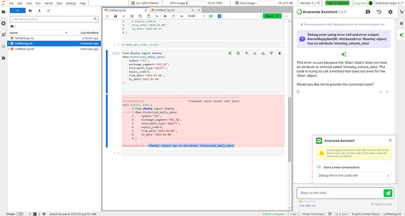The height and width of the screenshot is (216, 405).
Task: Run the selected cell
Action: tap(157, 16)
